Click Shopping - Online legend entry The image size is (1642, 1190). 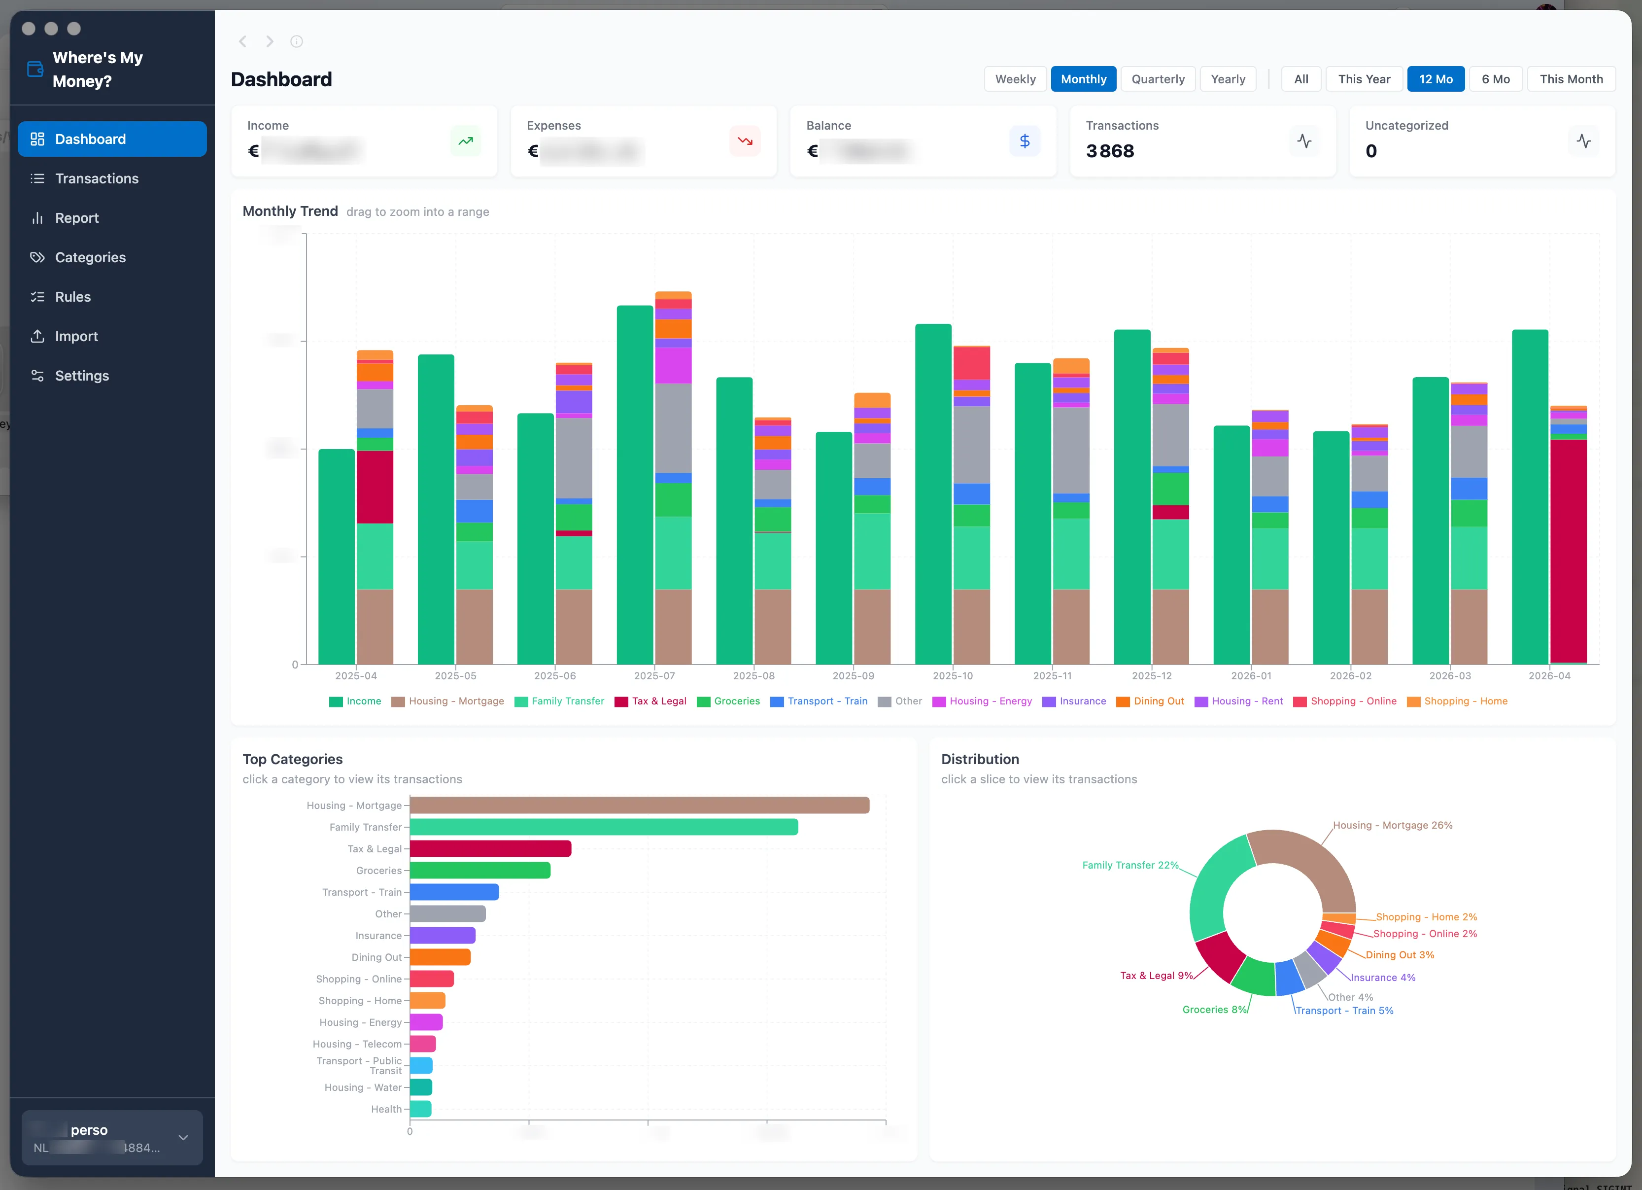(x=1345, y=701)
